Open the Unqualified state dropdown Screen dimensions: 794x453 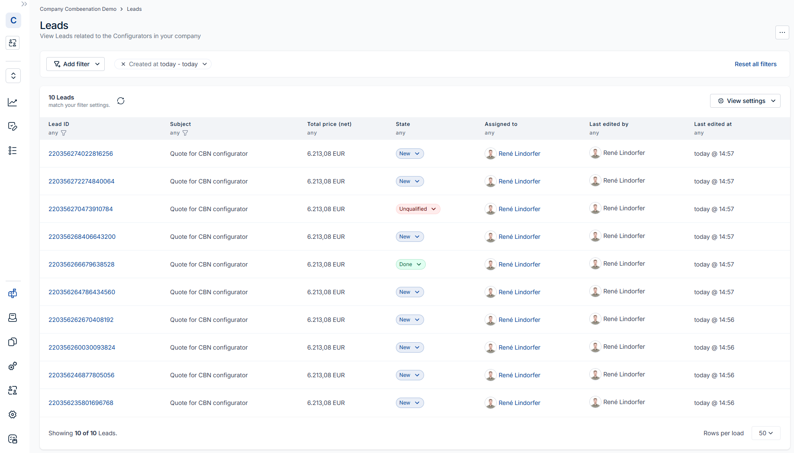pos(418,209)
